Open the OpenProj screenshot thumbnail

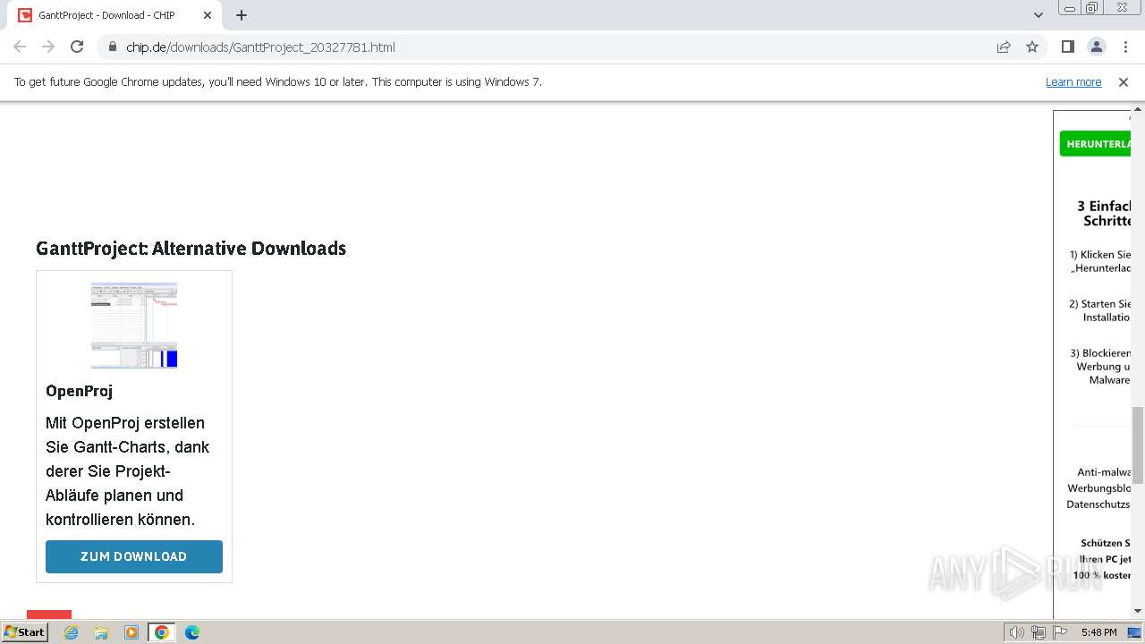[134, 325]
